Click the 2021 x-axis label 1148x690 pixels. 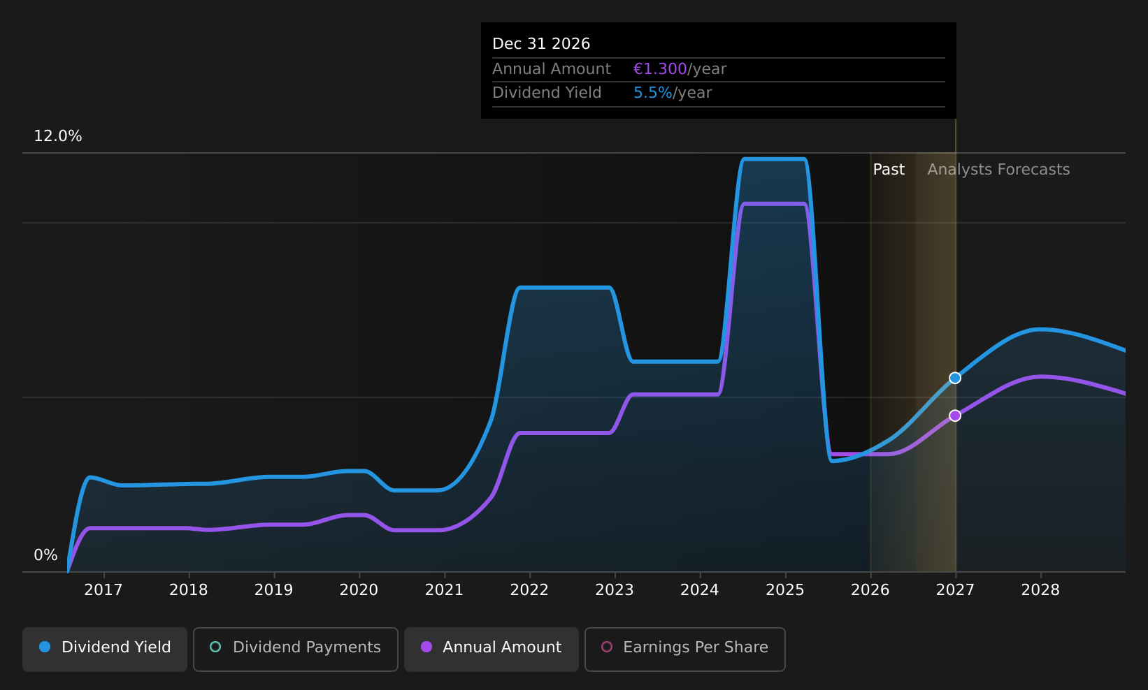click(445, 590)
